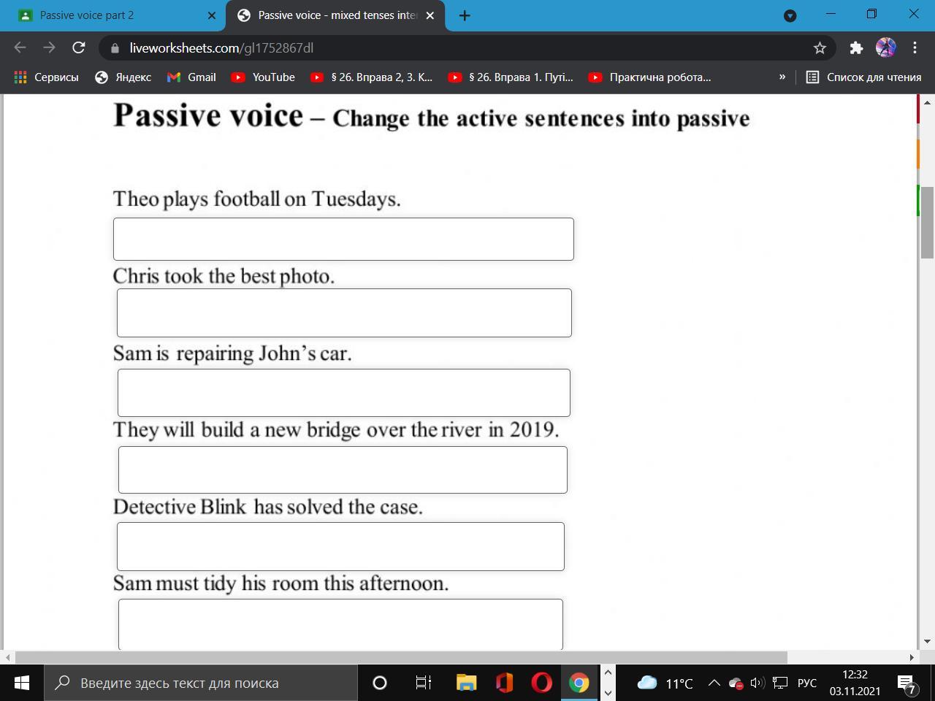
Task: Open a new browser tab
Action: click(465, 15)
